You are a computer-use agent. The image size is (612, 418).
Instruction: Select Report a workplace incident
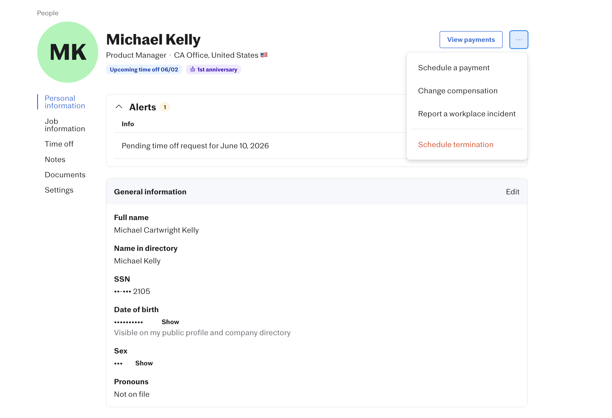pyautogui.click(x=466, y=114)
